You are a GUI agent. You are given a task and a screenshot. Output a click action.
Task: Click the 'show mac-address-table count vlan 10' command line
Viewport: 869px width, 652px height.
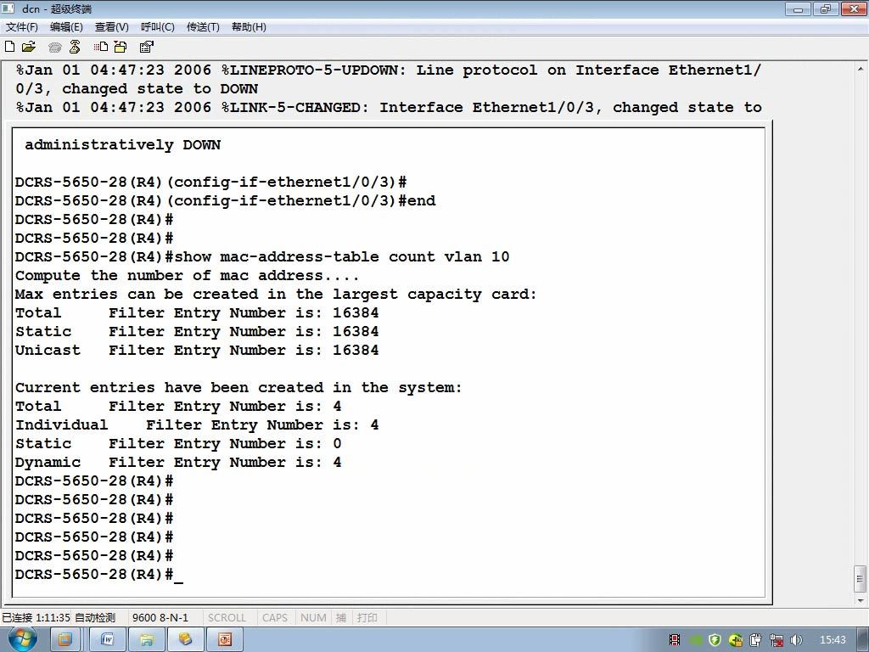[262, 256]
